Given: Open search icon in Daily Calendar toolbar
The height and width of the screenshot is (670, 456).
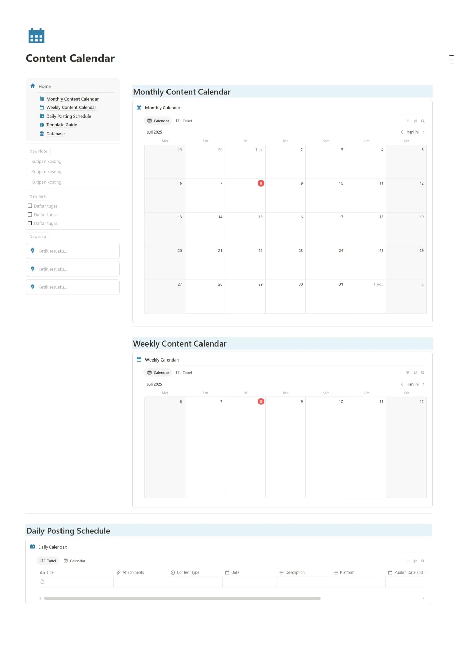Looking at the screenshot, I should [x=423, y=561].
